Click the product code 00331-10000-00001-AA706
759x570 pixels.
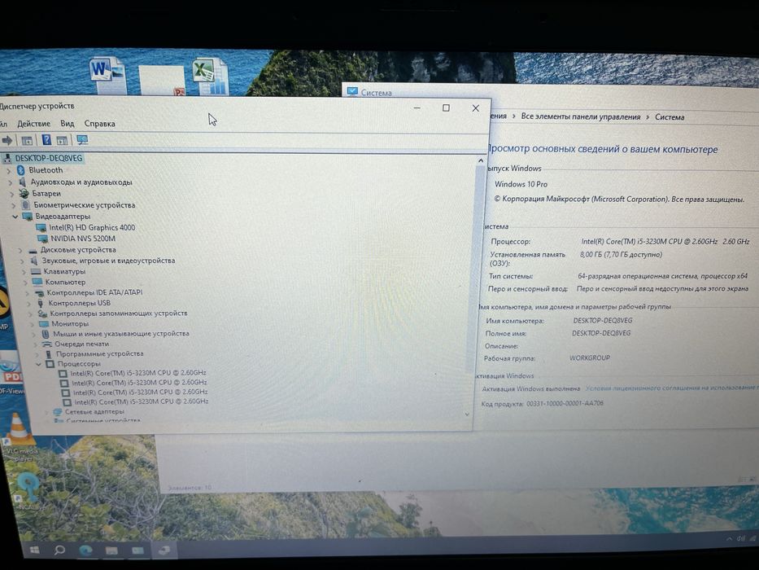click(565, 403)
